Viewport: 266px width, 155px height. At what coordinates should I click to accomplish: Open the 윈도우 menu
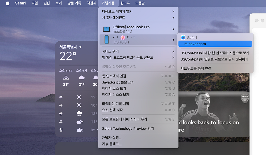[125, 3]
